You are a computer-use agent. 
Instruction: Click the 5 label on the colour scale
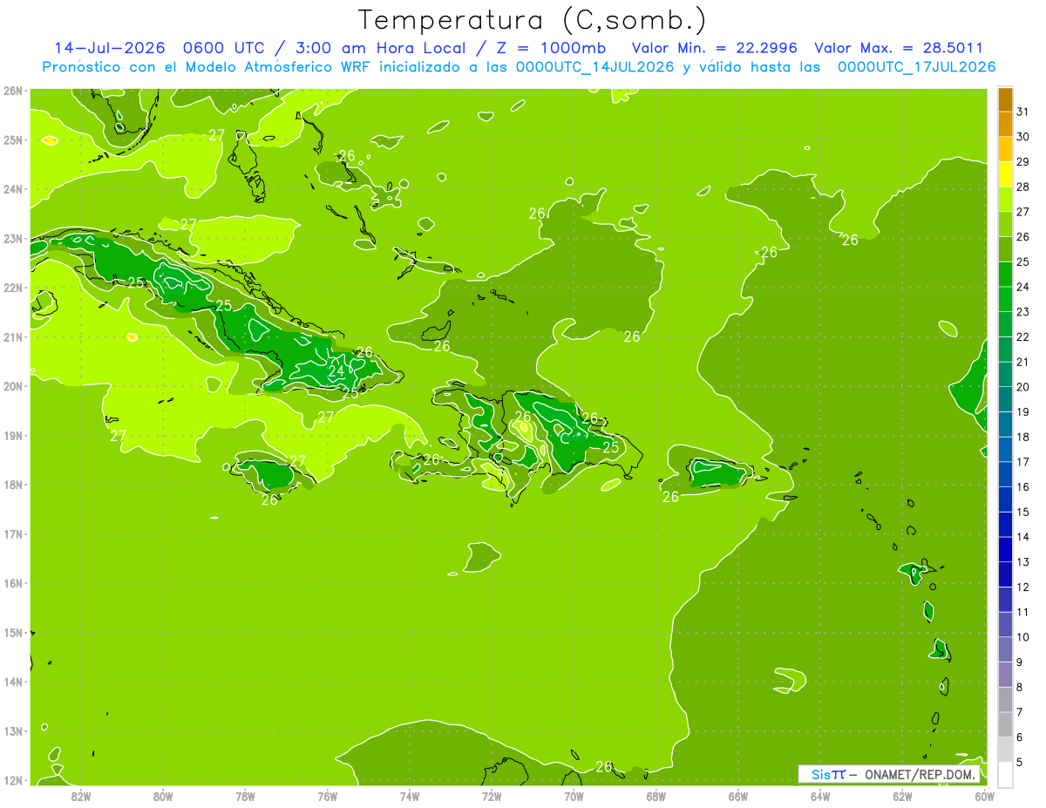[1020, 762]
